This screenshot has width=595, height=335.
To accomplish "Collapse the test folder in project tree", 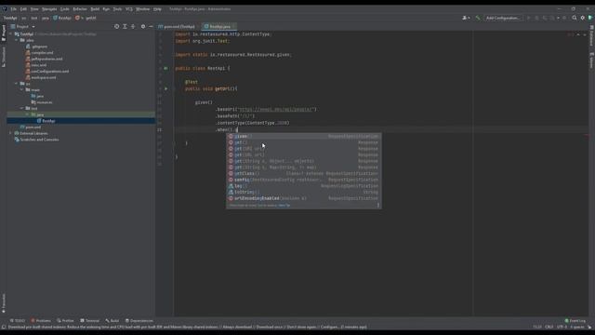I will pyautogui.click(x=21, y=108).
